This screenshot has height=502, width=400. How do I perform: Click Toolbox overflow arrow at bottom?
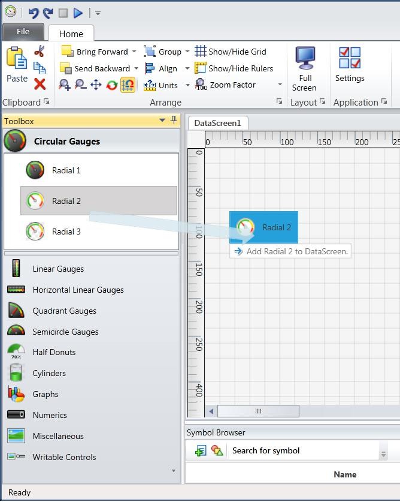coord(174,471)
